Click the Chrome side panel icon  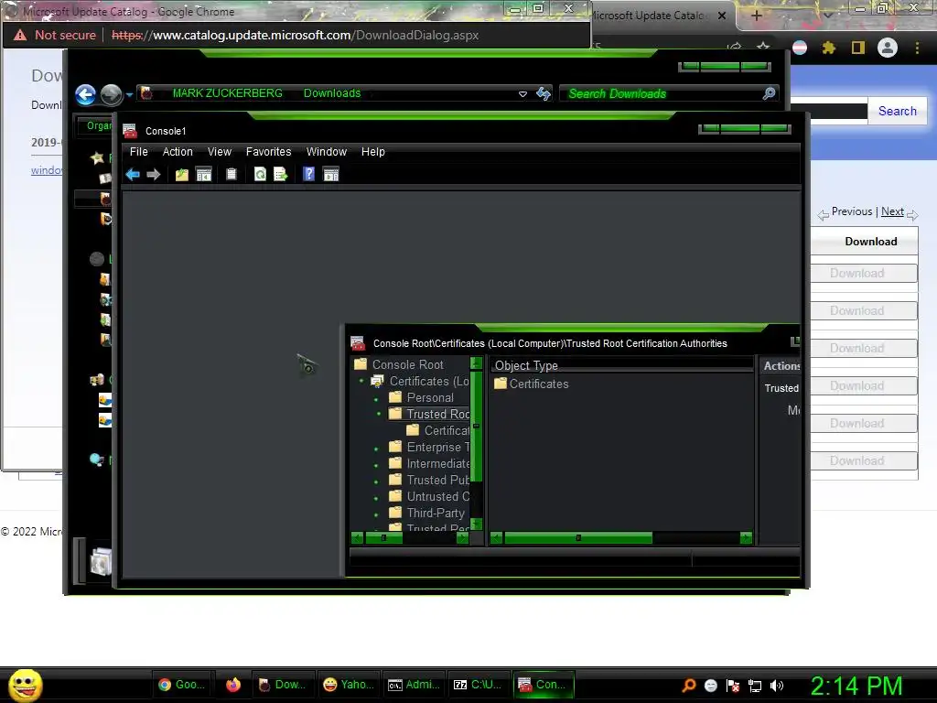pyautogui.click(x=858, y=48)
